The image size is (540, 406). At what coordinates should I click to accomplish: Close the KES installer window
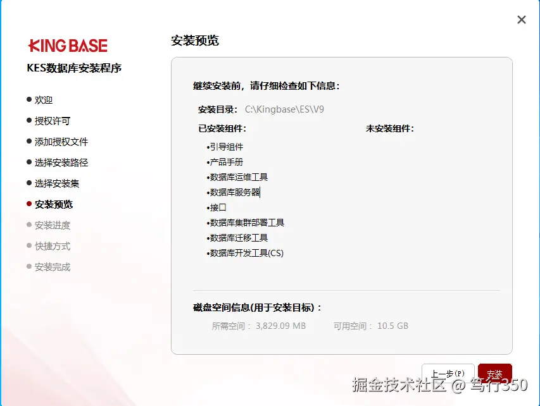(x=522, y=20)
